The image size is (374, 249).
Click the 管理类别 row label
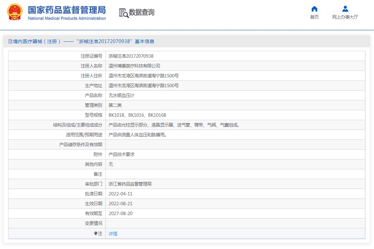[x=93, y=105]
